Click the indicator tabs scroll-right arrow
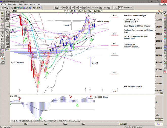167x128 pixels. (13, 121)
